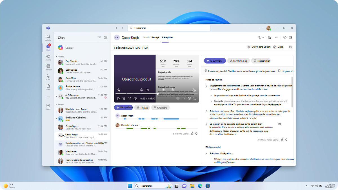
Task: Open Activity in the Teams sidebar
Action: point(48,38)
